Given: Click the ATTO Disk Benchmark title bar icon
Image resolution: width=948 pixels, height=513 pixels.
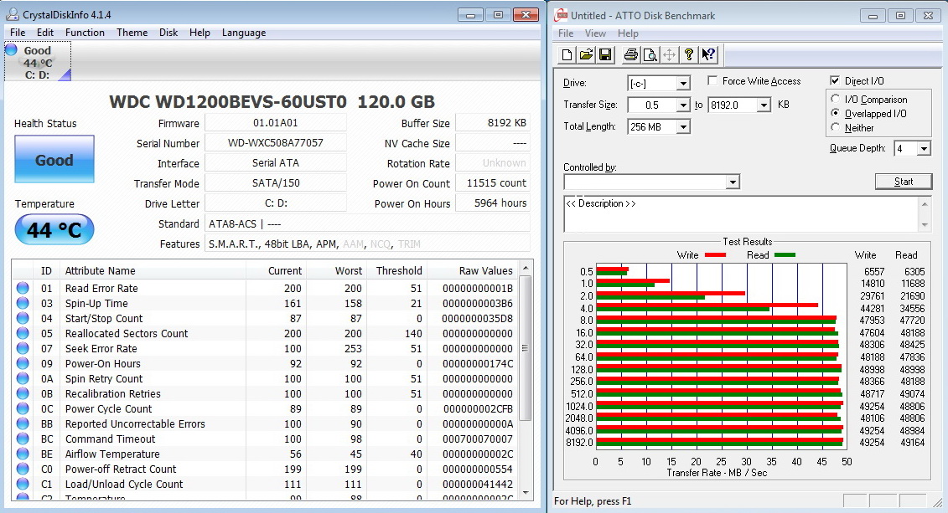Looking at the screenshot, I should click(x=561, y=16).
